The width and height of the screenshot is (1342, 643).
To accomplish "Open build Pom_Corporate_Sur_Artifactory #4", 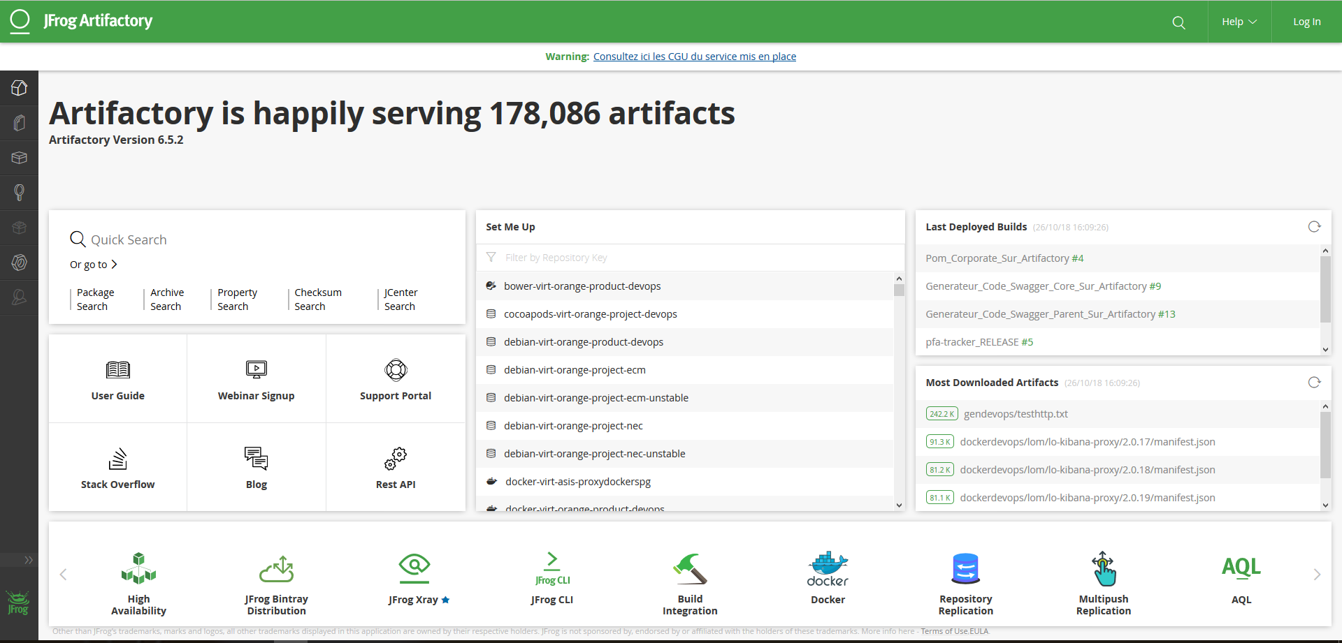I will click(1118, 258).
